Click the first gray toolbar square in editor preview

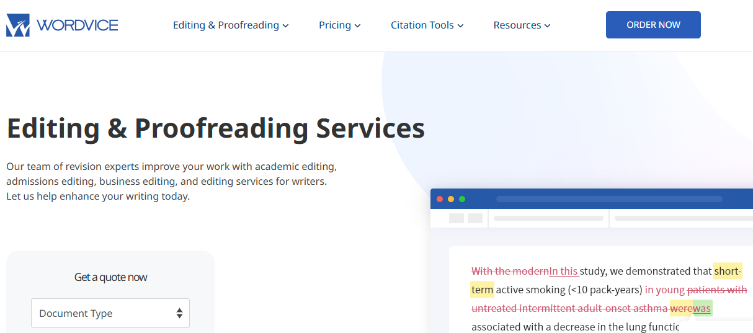click(457, 218)
